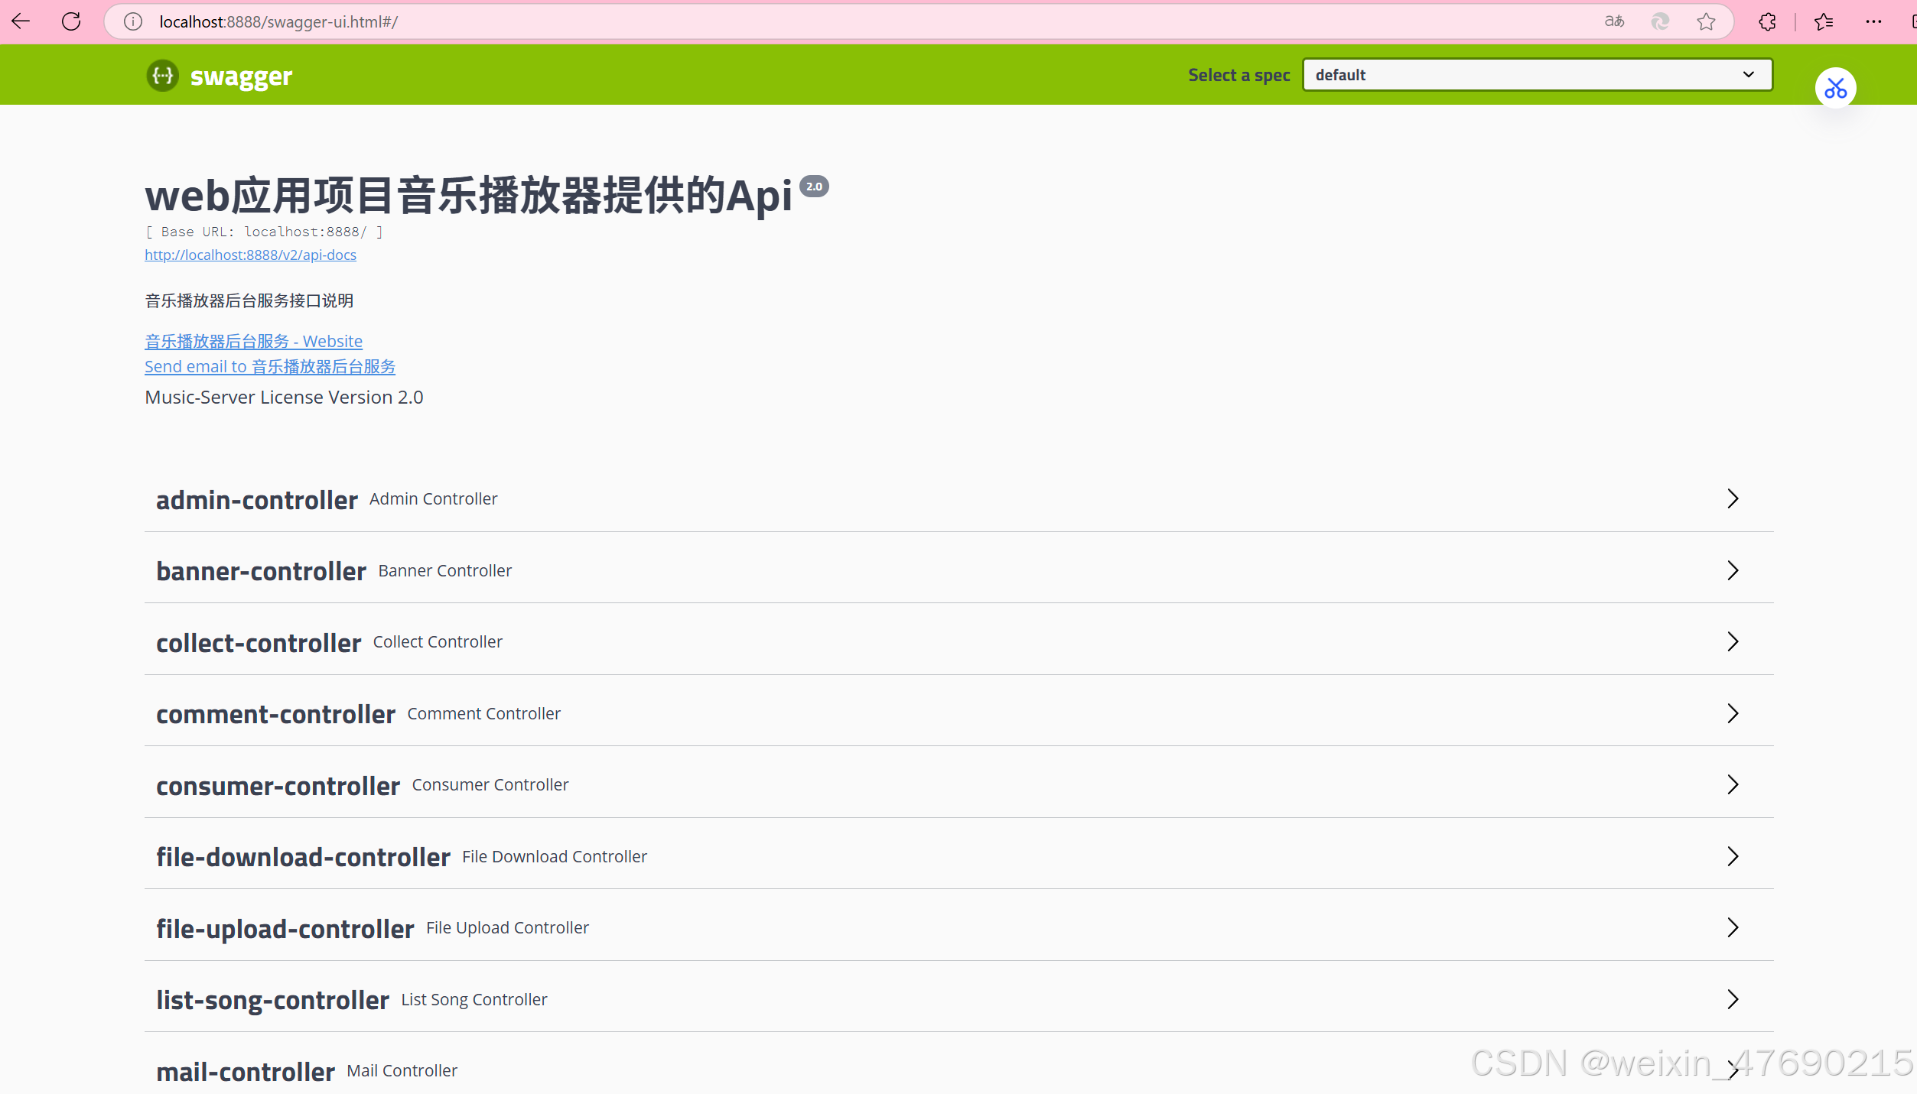The height and width of the screenshot is (1094, 1917).
Task: Click the browser back arrow
Action: click(21, 21)
